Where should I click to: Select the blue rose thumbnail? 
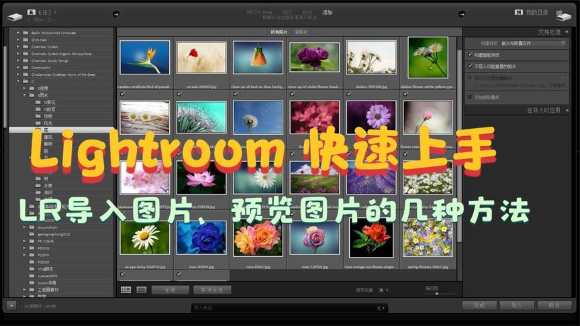(201, 237)
